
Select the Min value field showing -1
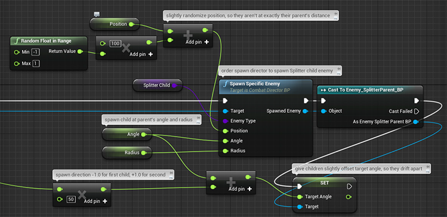click(x=35, y=52)
